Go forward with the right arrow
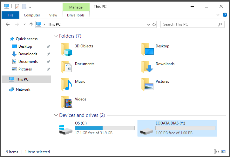This screenshot has height=157, width=230. click(x=17, y=24)
